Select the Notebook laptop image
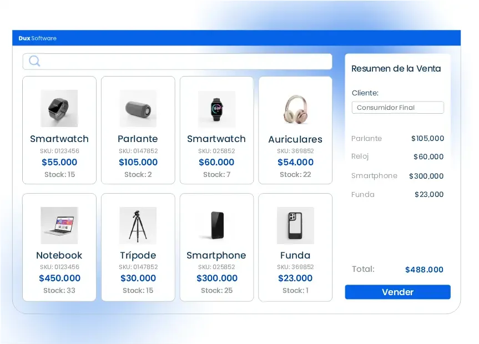 coord(59,225)
